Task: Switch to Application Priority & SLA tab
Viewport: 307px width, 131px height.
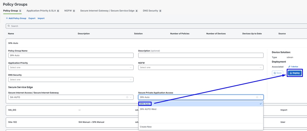Action: tap(41, 11)
